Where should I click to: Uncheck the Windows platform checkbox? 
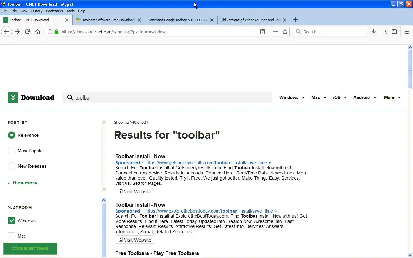point(12,221)
